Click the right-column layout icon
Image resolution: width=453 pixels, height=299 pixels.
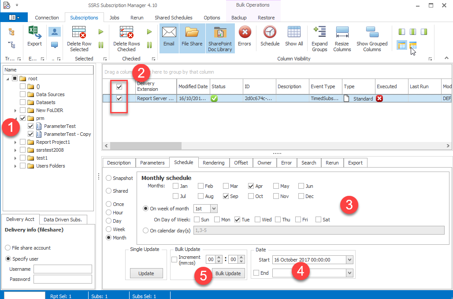[x=424, y=32]
